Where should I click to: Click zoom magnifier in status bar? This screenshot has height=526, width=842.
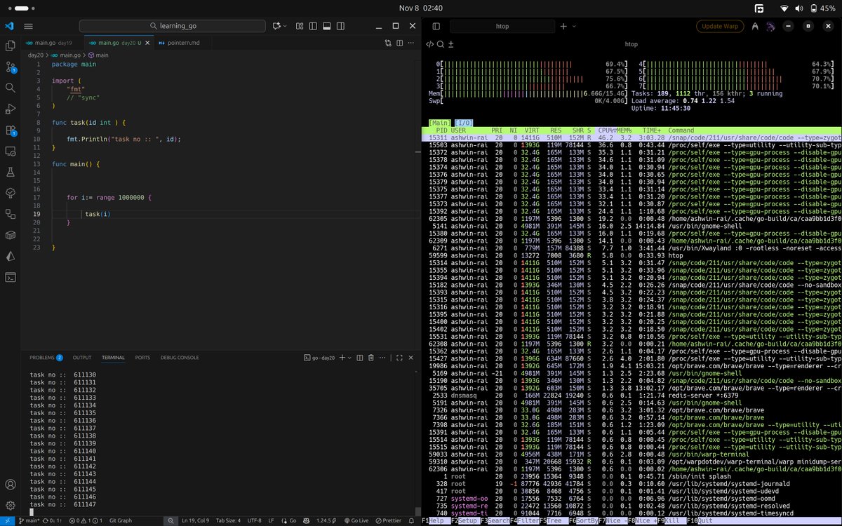(x=171, y=520)
